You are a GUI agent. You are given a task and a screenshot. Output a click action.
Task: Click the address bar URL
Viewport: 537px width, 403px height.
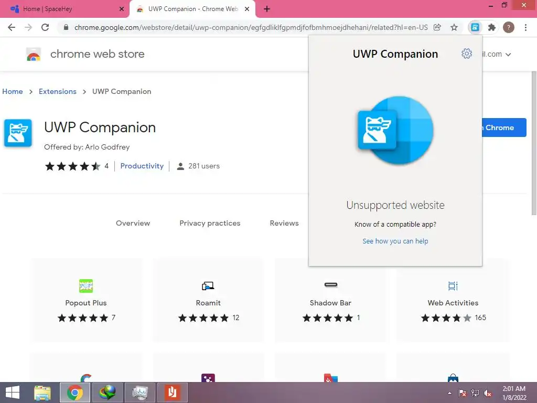[251, 27]
